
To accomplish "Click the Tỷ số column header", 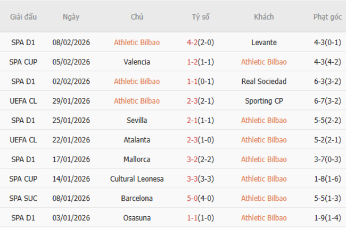I will click(x=201, y=17).
